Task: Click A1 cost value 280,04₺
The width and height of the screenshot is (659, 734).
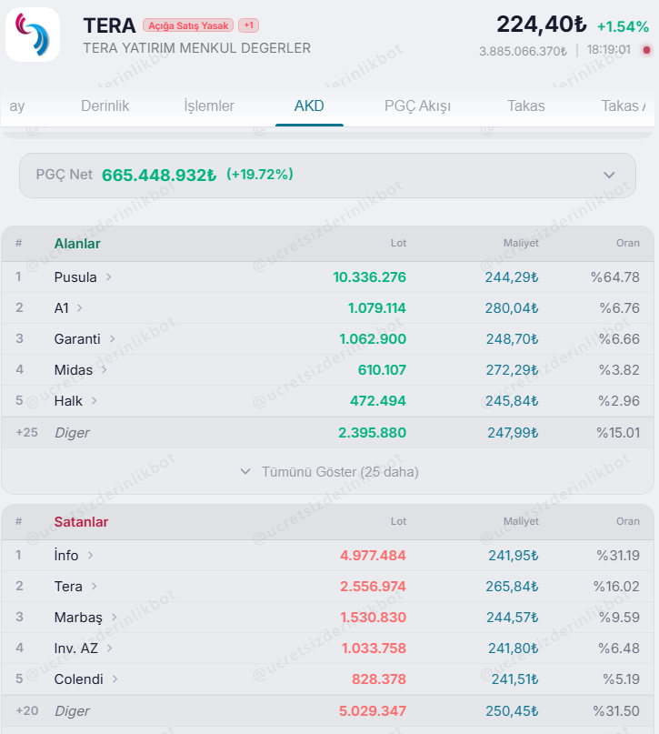Action: click(512, 308)
